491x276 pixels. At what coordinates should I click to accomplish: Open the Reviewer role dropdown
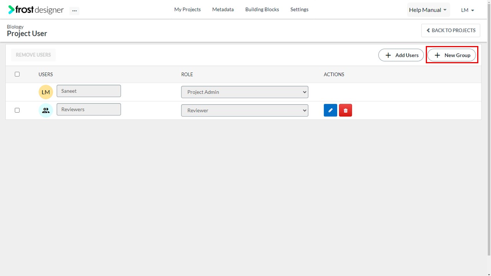[x=245, y=110]
